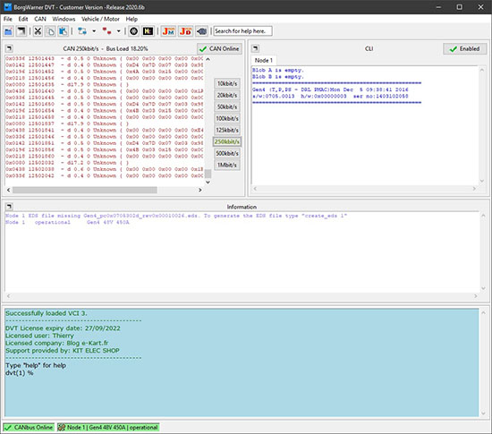Toggle the CAN Online button

click(x=219, y=49)
